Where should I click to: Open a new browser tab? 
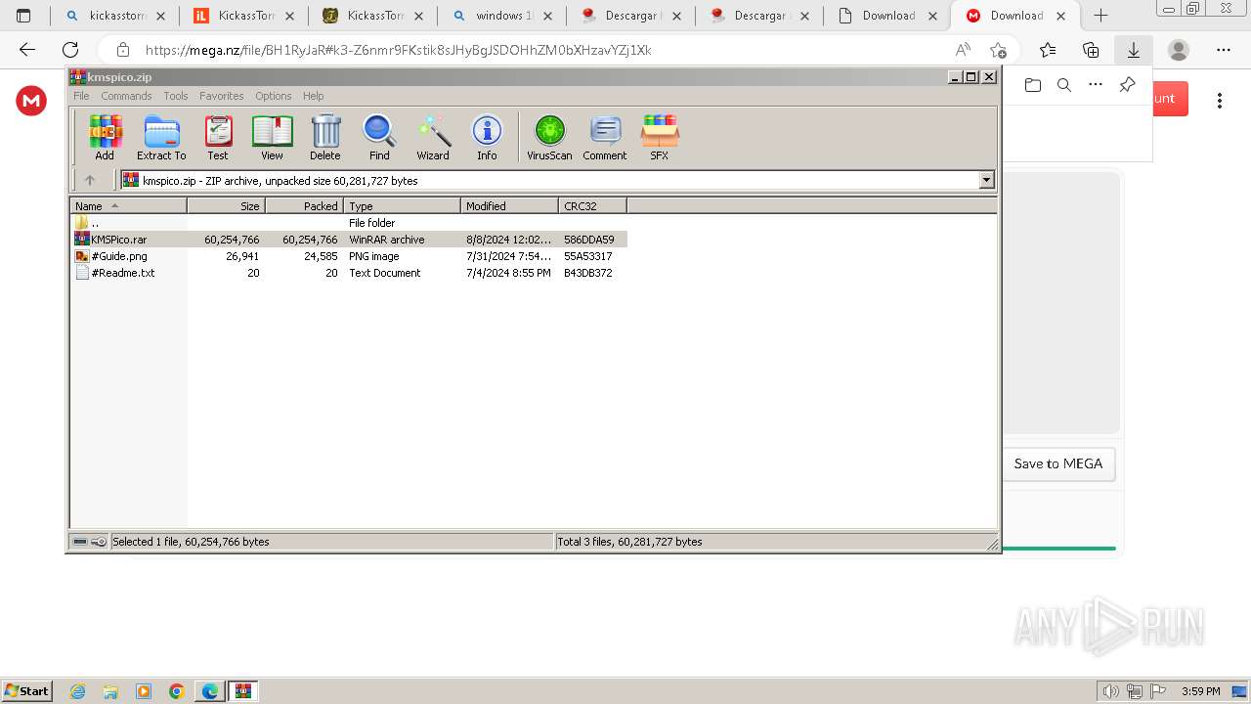point(1100,16)
